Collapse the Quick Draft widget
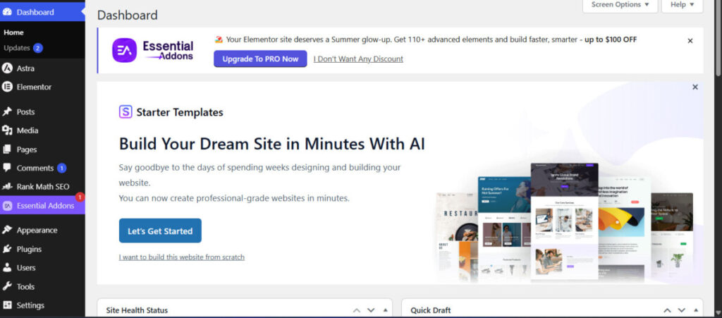Screen dimensions: 722x318 pos(696,310)
